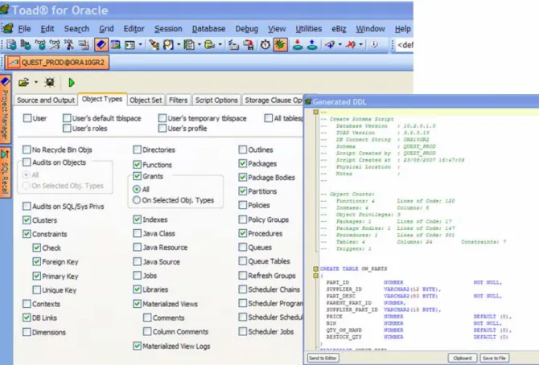Switch to the Script Options tab
539x365 pixels.
216,100
